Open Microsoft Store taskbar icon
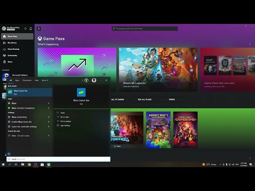Viewport: 255px width, 191px height. tap(42, 164)
